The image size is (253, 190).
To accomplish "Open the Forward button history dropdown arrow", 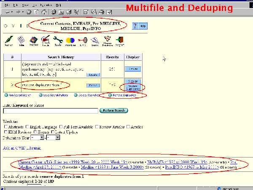I will pos(23,12).
